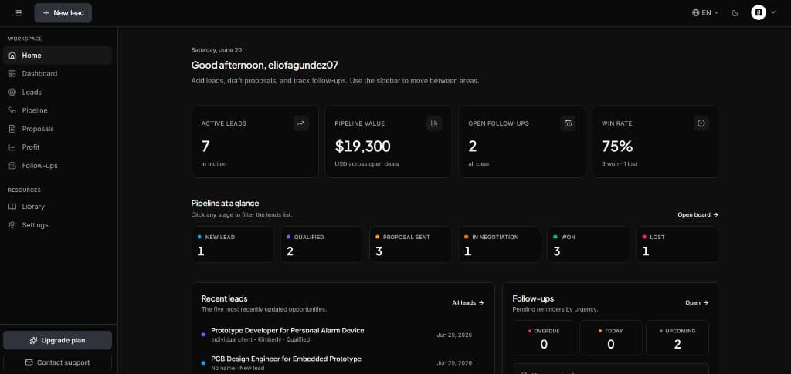Click the Proposals document icon
This screenshot has height=374, width=791.
pos(12,129)
